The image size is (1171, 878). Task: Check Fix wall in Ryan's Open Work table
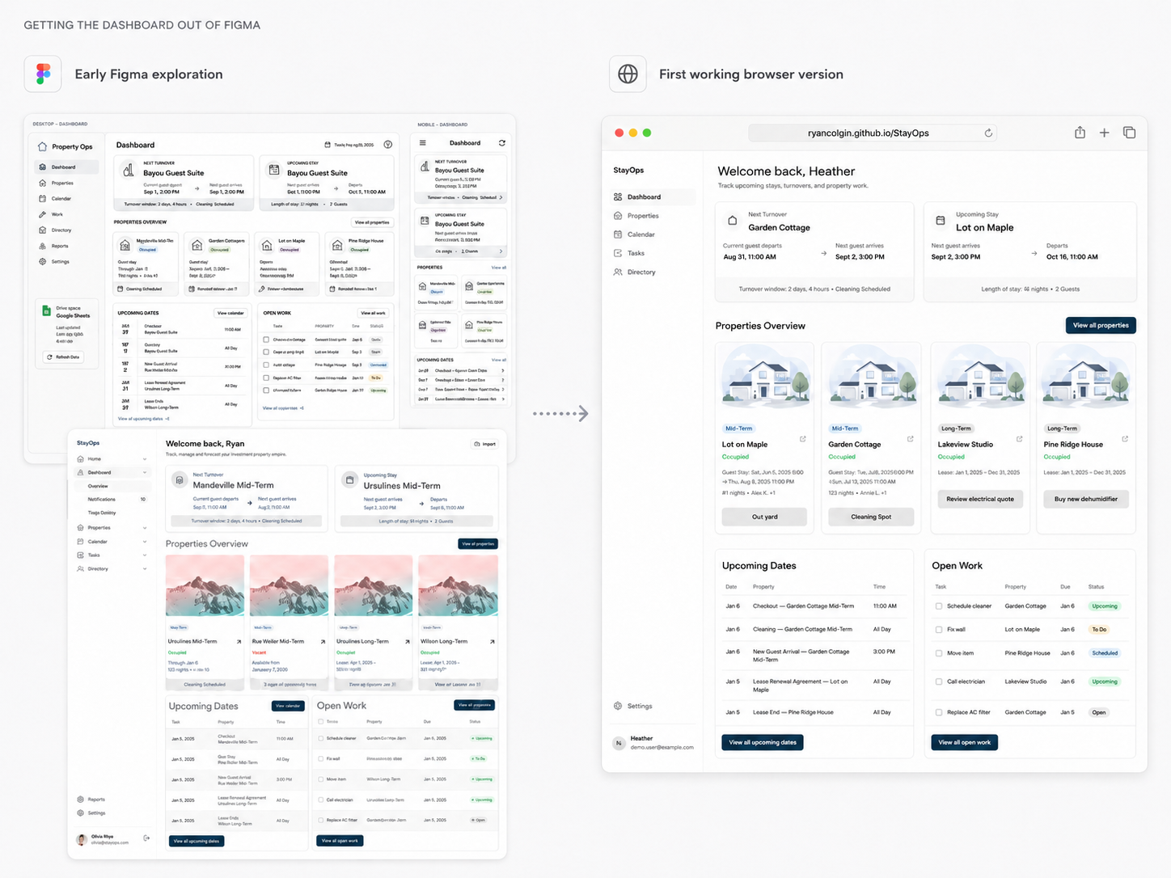pos(321,758)
